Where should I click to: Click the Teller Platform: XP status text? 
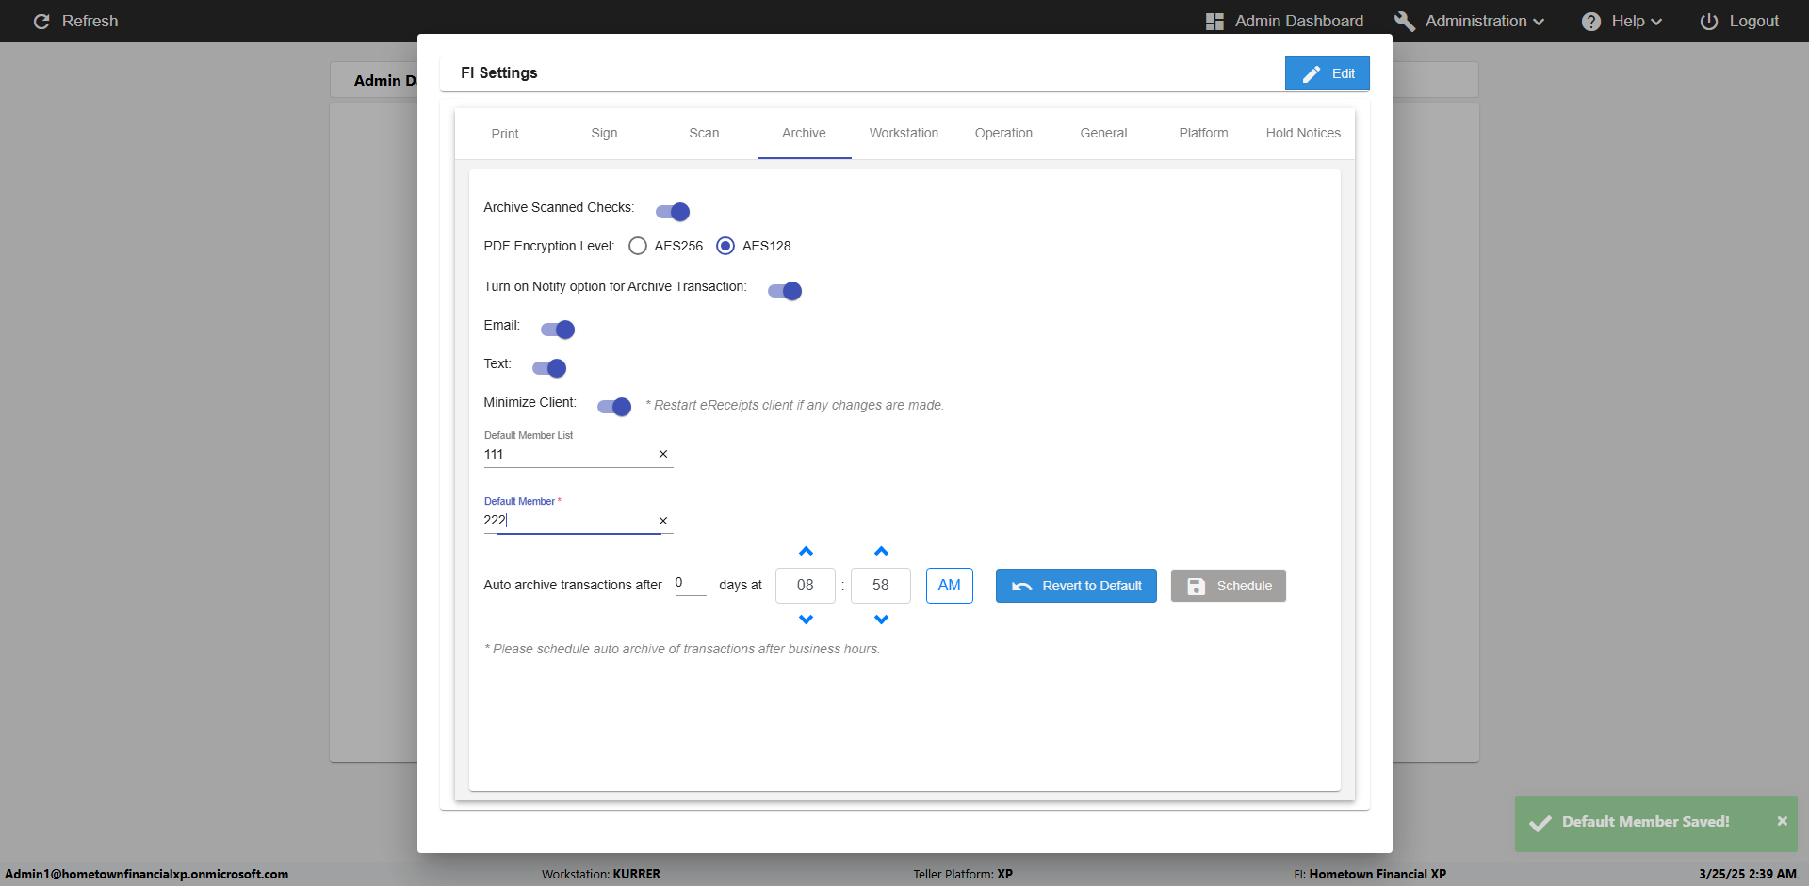tap(963, 875)
